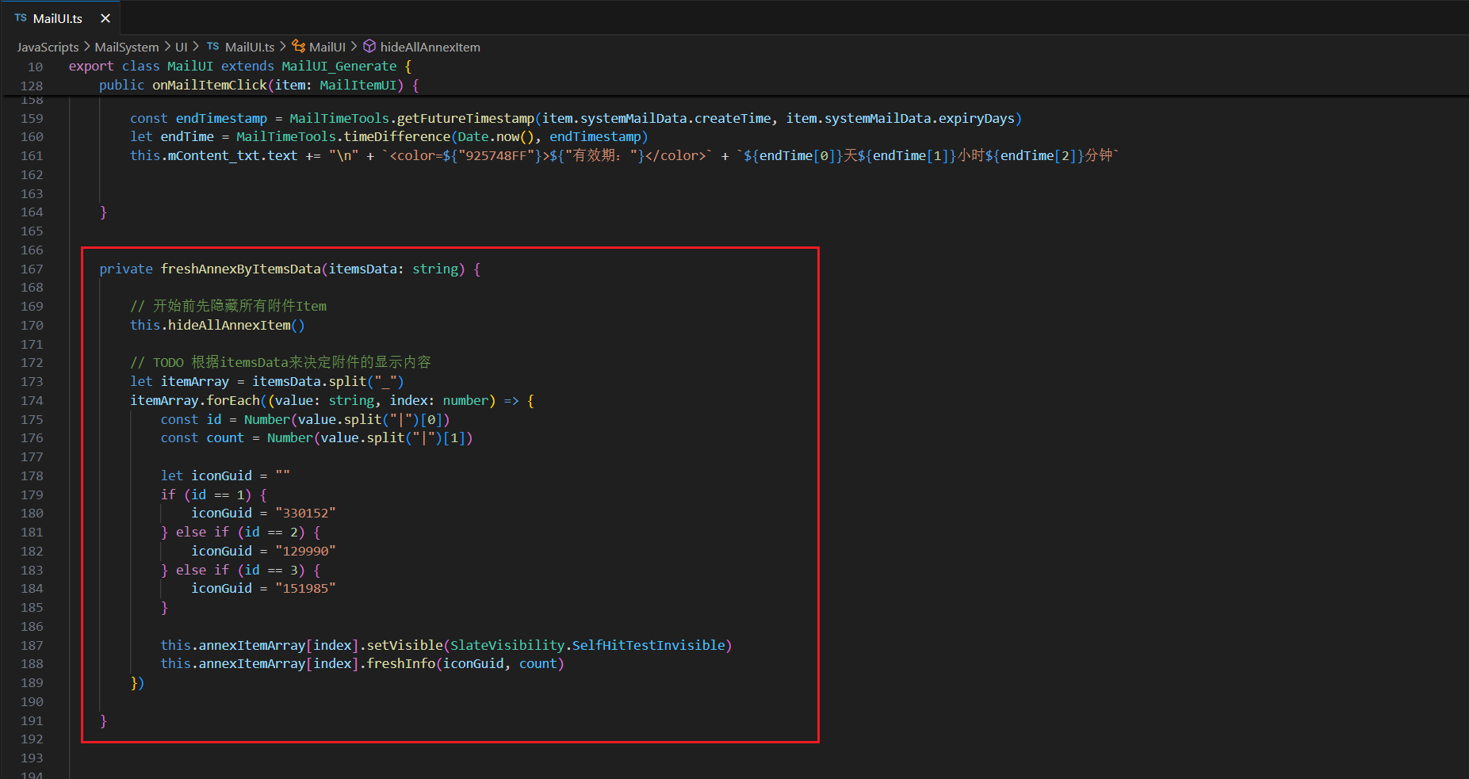
Task: Click 'const id' declaration on line 175
Action: (x=191, y=419)
